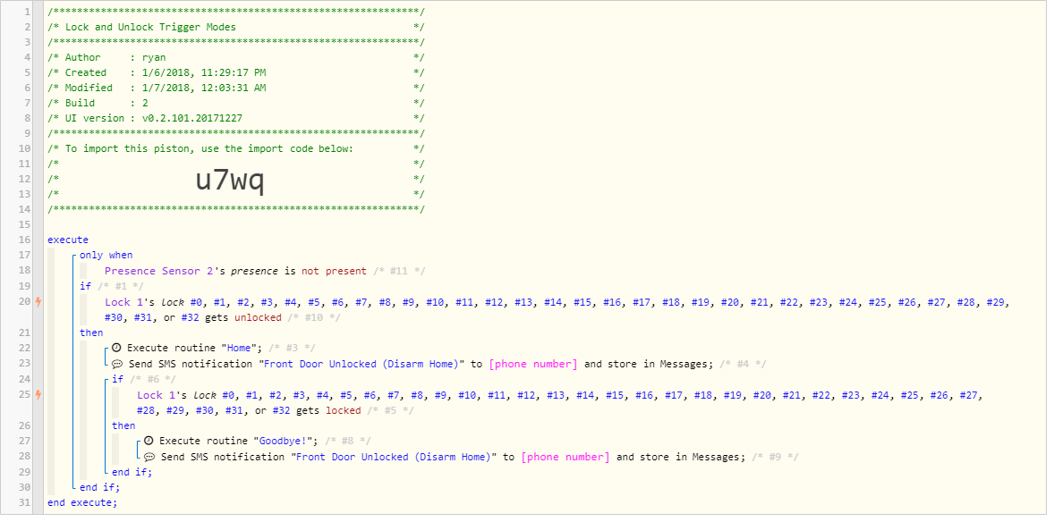
Task: Click the "/* #9 */" comment tag
Action: [774, 456]
